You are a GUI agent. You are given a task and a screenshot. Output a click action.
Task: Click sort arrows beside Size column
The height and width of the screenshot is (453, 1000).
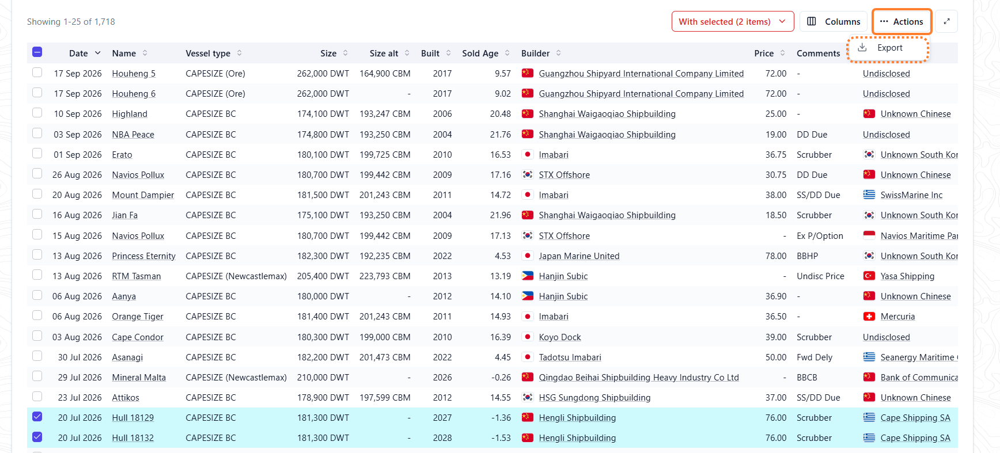tap(346, 53)
